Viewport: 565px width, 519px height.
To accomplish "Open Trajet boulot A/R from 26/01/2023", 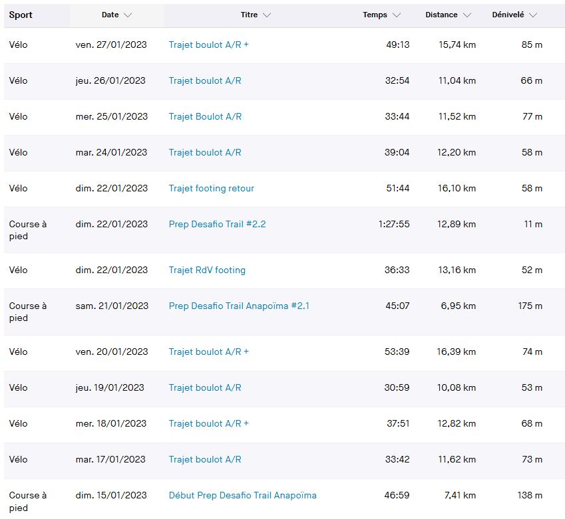I will (x=205, y=80).
